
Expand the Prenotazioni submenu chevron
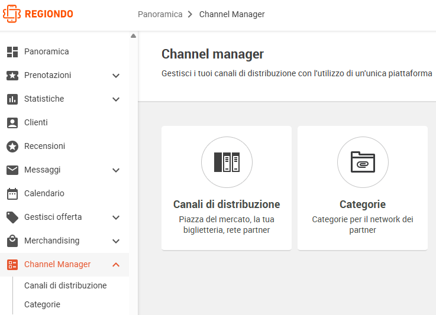click(x=116, y=76)
